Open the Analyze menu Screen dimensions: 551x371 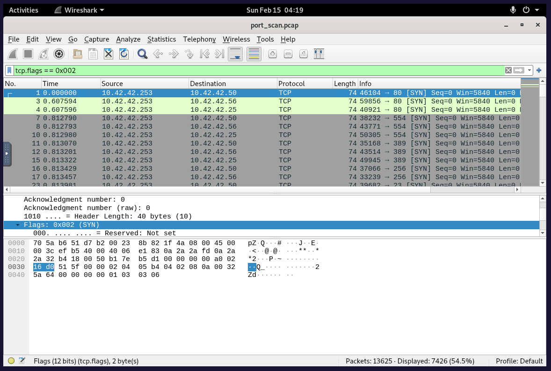[x=128, y=39]
